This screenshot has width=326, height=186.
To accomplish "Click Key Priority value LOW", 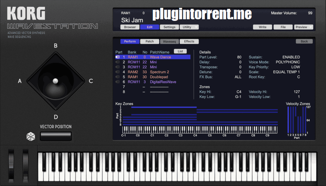I will [x=295, y=67].
